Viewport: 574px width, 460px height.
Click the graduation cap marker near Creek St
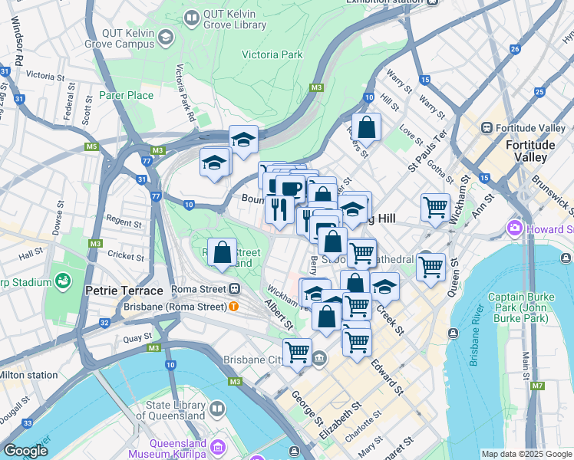point(384,287)
